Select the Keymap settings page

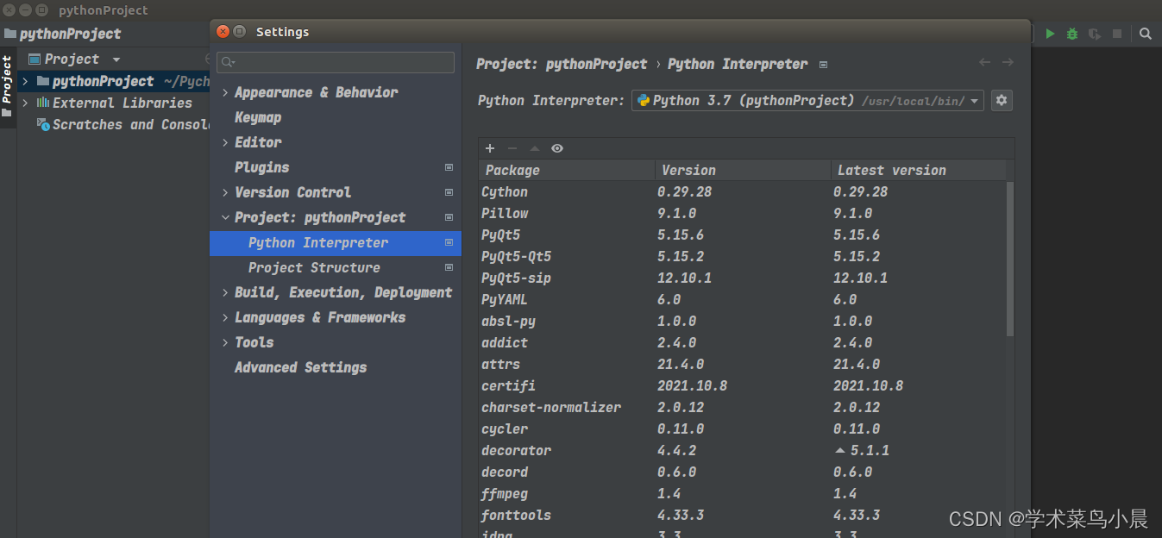[258, 117]
